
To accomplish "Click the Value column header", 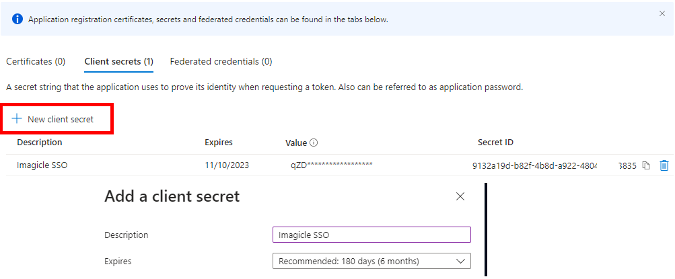I will (296, 143).
